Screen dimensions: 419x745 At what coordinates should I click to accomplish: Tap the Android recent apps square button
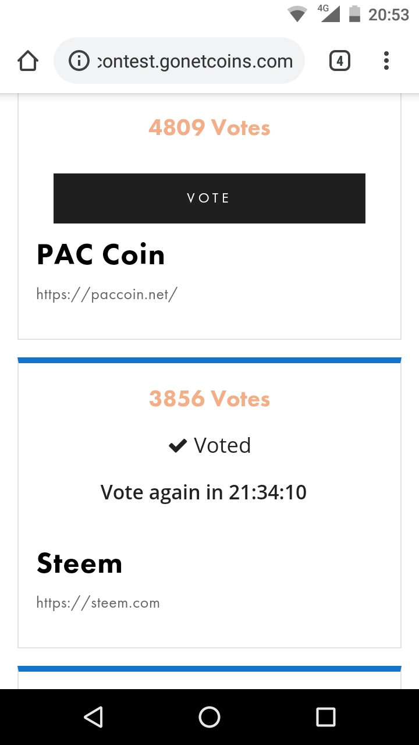[x=326, y=717]
